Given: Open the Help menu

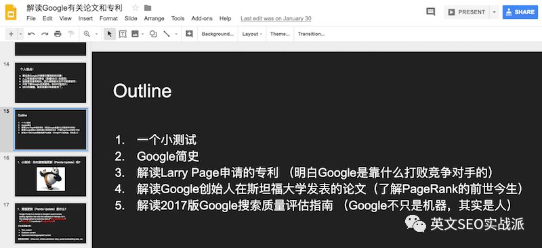Looking at the screenshot, I should tap(225, 19).
